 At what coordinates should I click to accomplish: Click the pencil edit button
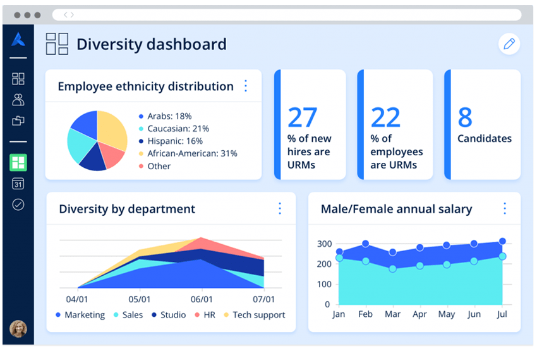coord(509,44)
